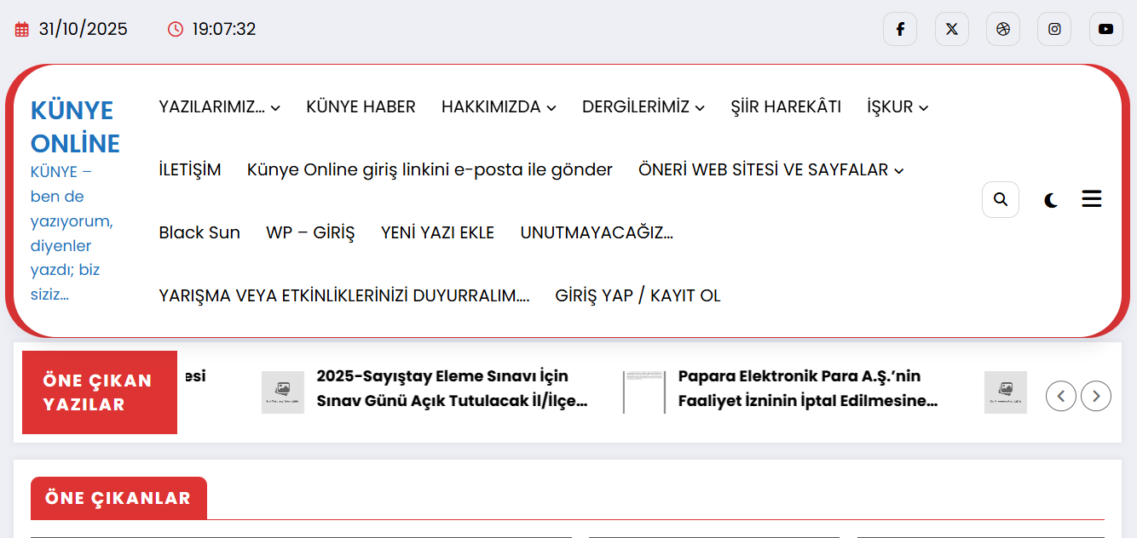Go to previous featured post in the slider
The width and height of the screenshot is (1137, 538).
[1061, 396]
